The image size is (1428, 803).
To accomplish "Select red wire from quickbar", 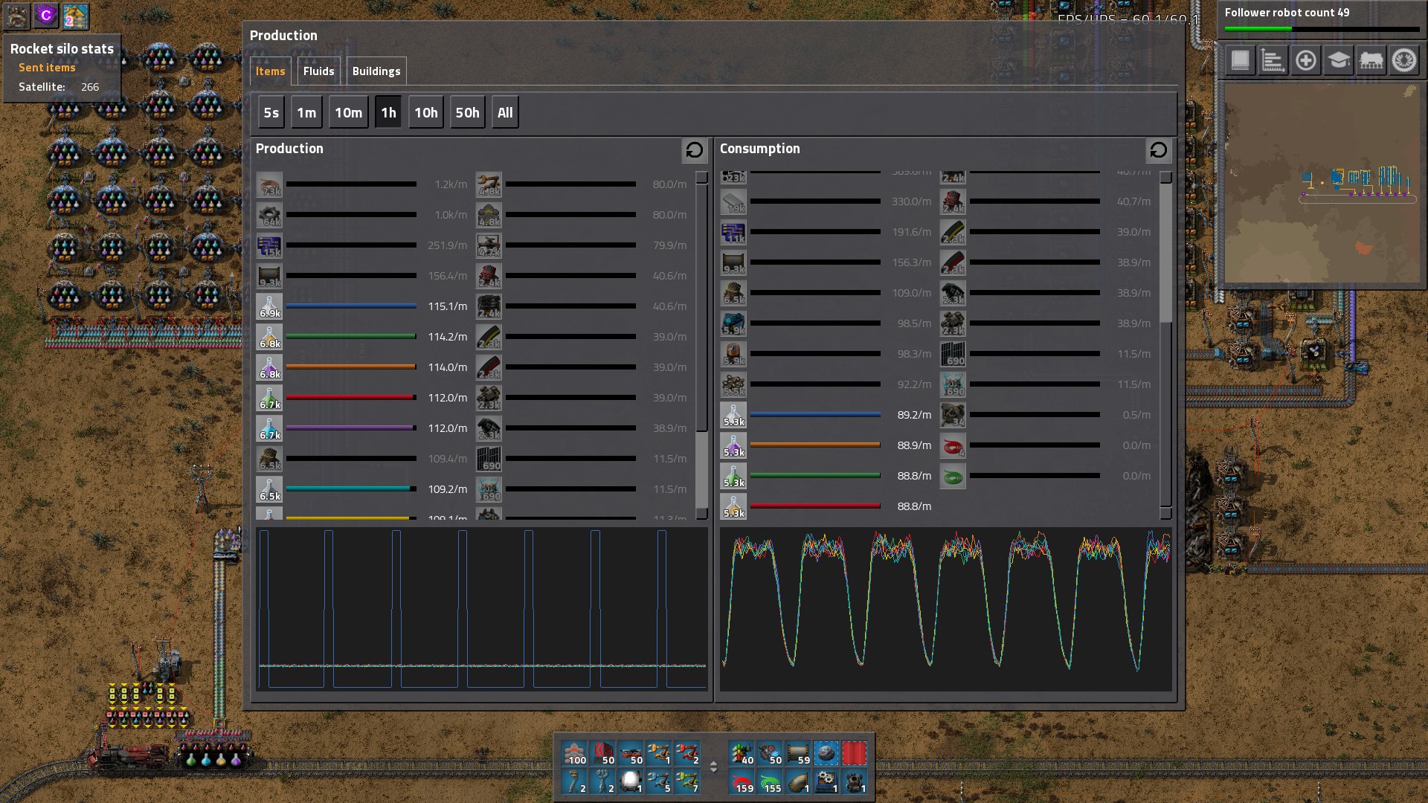I will (742, 782).
